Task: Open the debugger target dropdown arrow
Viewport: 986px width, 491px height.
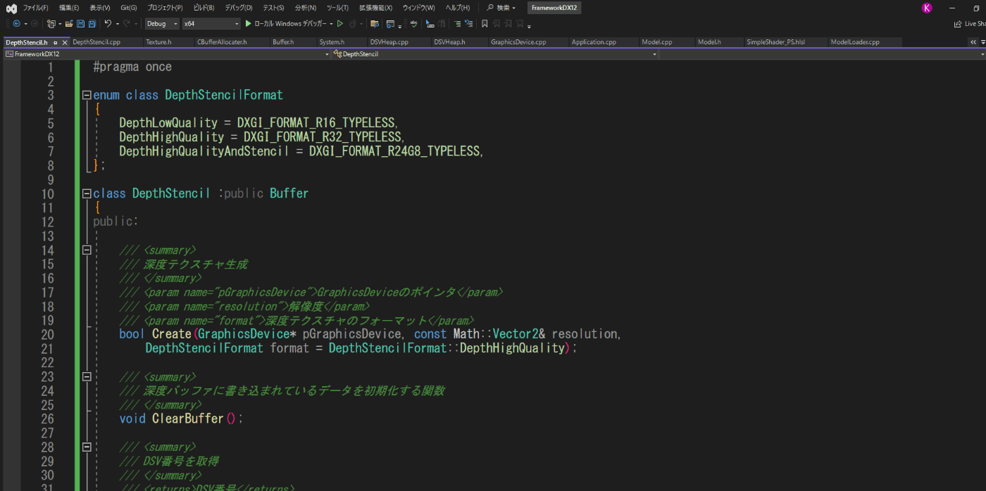Action: (331, 23)
